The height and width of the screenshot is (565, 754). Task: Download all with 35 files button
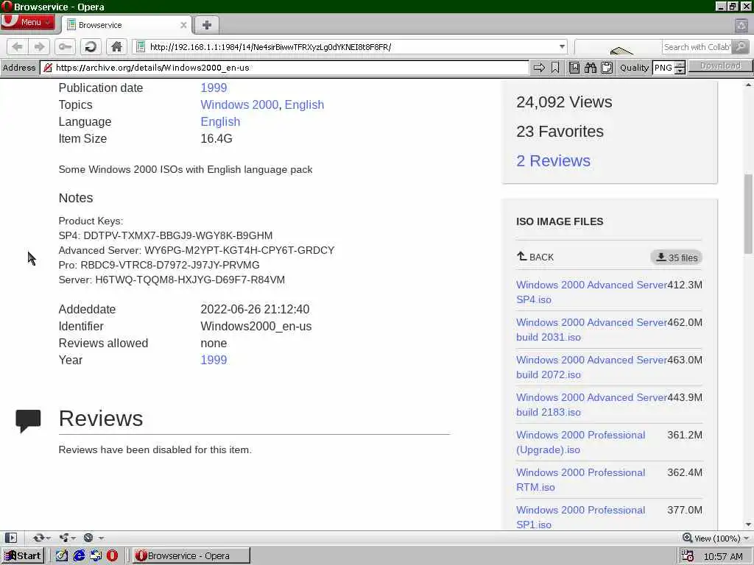coord(676,257)
